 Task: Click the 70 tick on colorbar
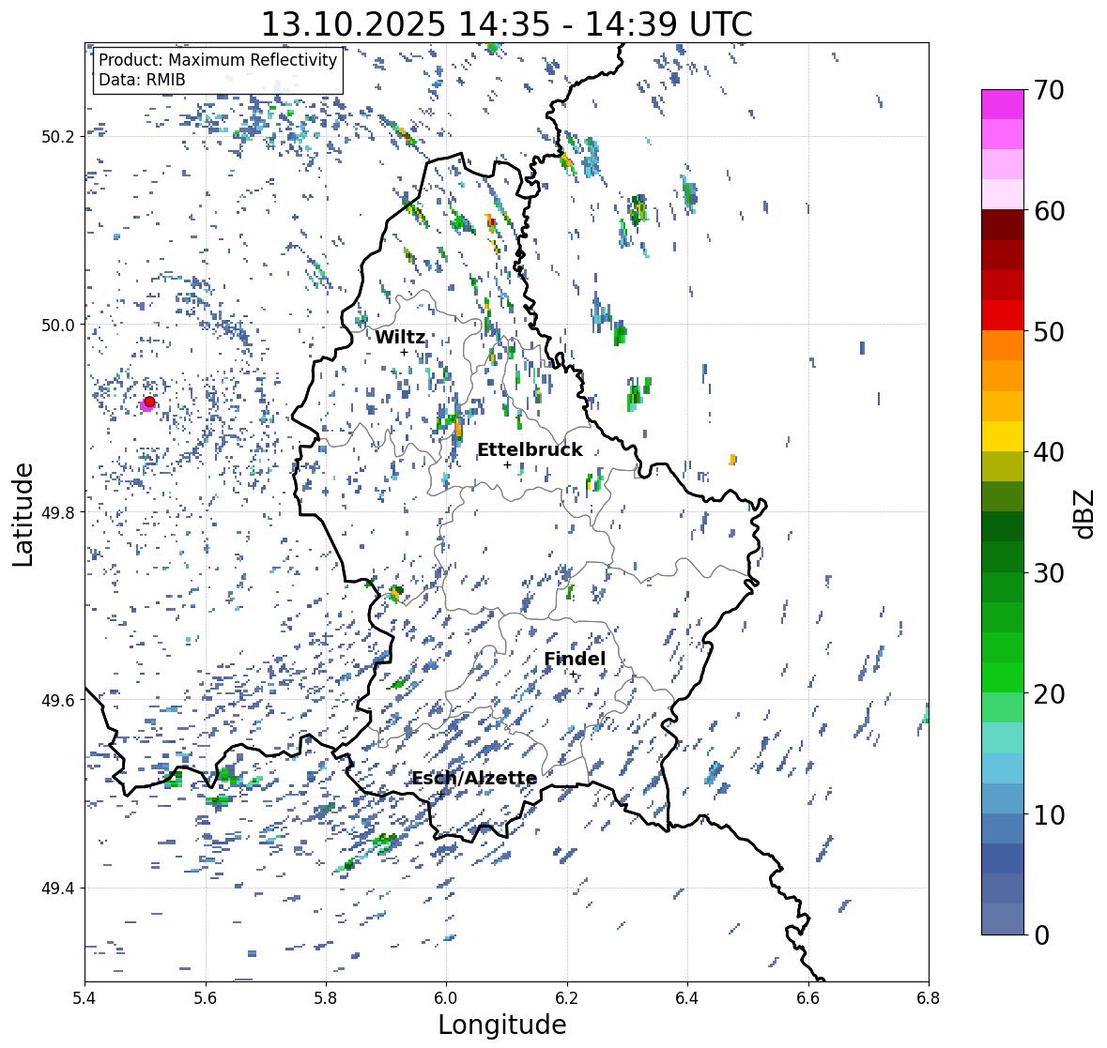click(1049, 90)
